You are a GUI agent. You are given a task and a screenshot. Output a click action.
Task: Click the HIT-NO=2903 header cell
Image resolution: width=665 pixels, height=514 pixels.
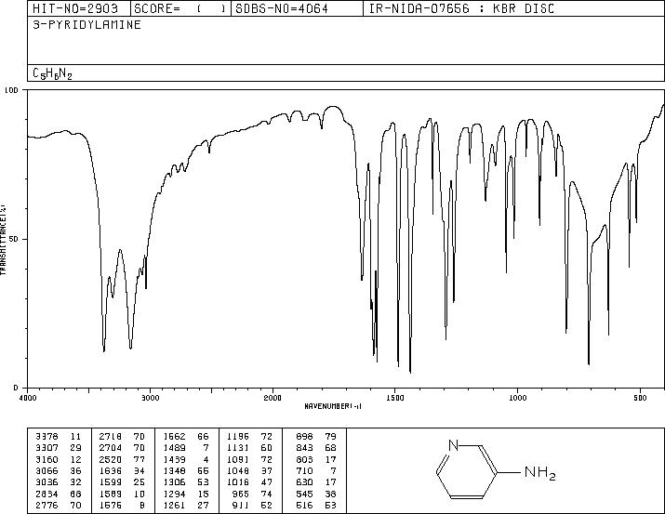[x=78, y=8]
